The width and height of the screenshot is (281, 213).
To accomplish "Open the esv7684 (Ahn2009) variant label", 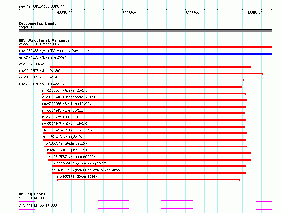I will click(x=35, y=64).
